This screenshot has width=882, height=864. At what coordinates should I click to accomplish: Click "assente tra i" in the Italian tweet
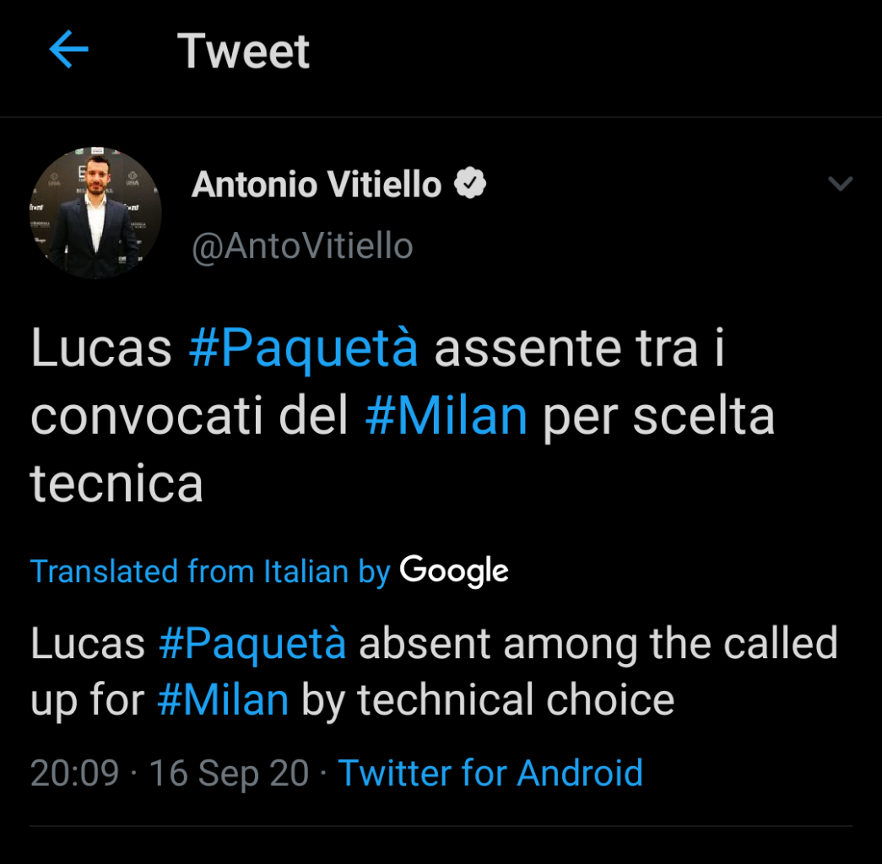pos(579,349)
